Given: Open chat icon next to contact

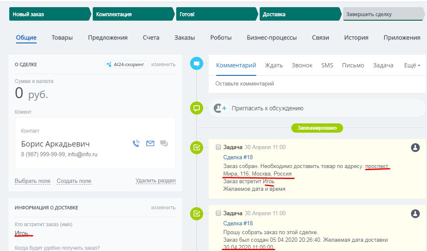Looking at the screenshot, I should [x=164, y=144].
